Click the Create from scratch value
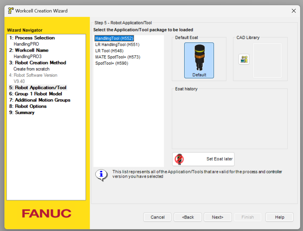Viewport: 303px width, 231px height. [31, 69]
